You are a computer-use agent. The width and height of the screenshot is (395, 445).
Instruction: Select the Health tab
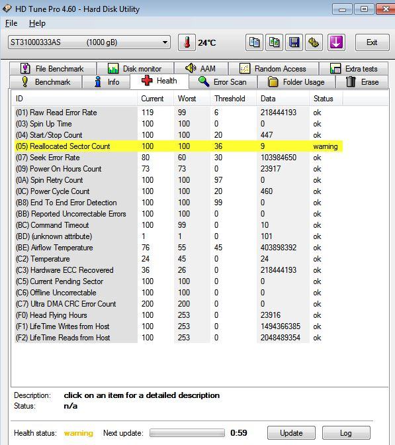pos(159,81)
